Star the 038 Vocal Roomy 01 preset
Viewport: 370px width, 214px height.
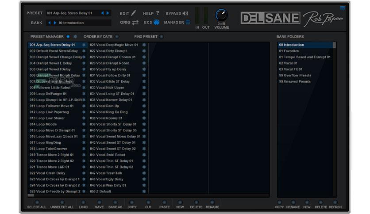coord(144,118)
